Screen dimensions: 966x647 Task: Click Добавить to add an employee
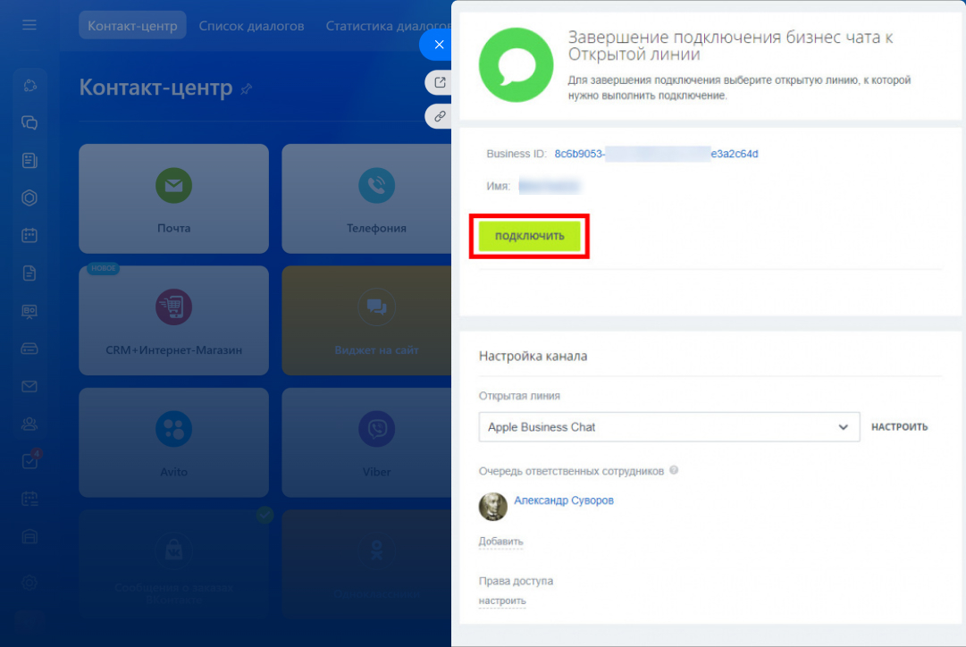pyautogui.click(x=500, y=542)
